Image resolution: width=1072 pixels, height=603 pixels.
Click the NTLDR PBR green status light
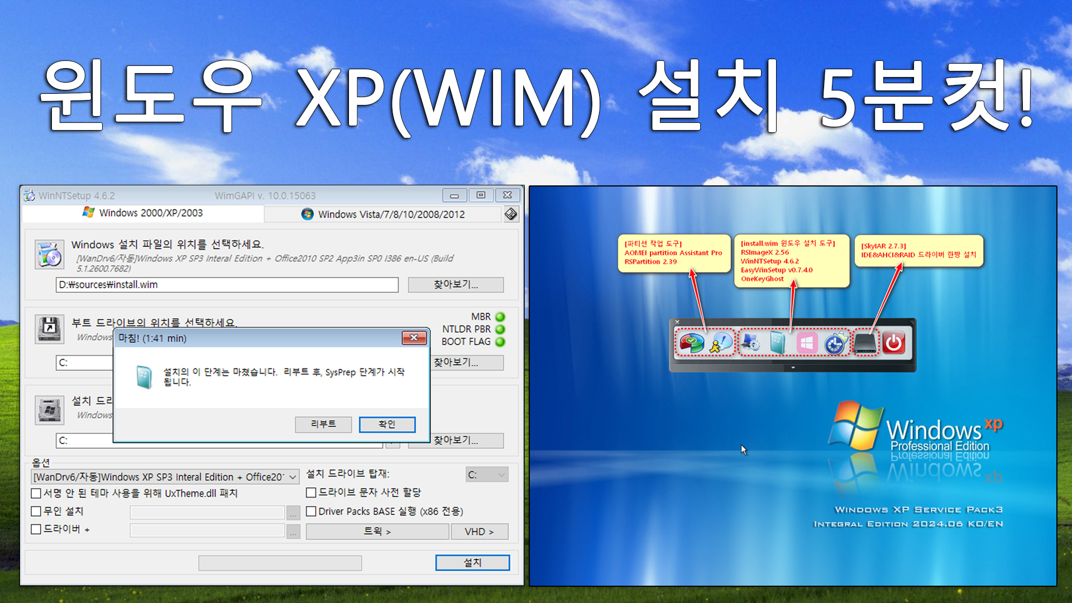pyautogui.click(x=500, y=329)
